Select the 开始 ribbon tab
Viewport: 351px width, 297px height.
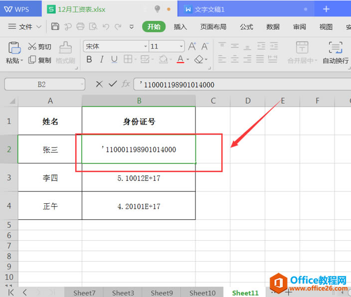(x=154, y=26)
